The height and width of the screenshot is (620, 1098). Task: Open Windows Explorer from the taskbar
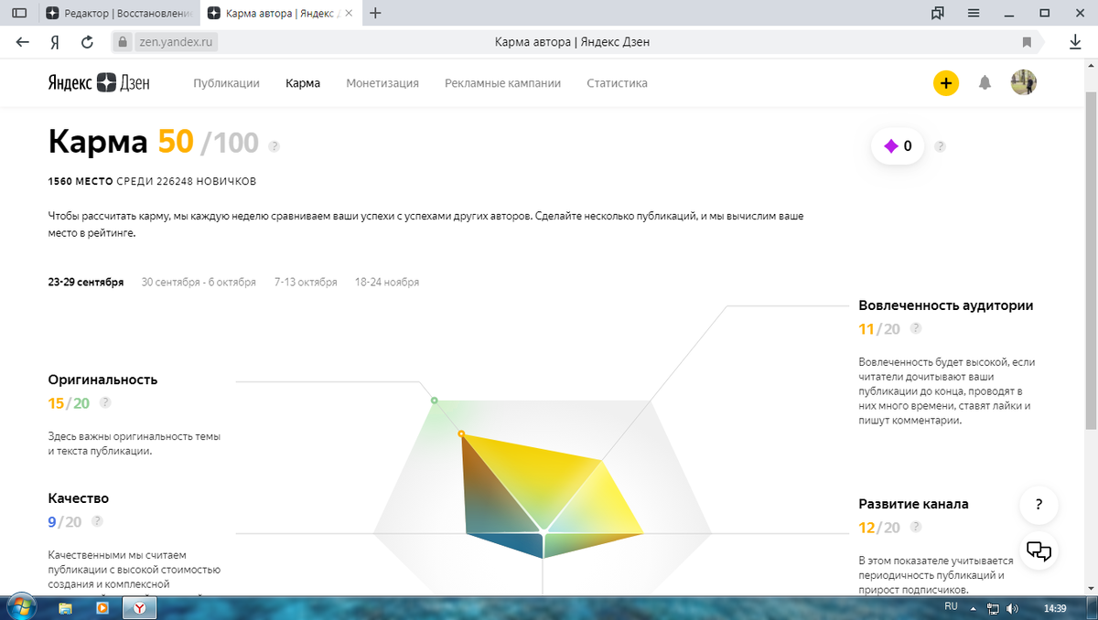coord(66,607)
